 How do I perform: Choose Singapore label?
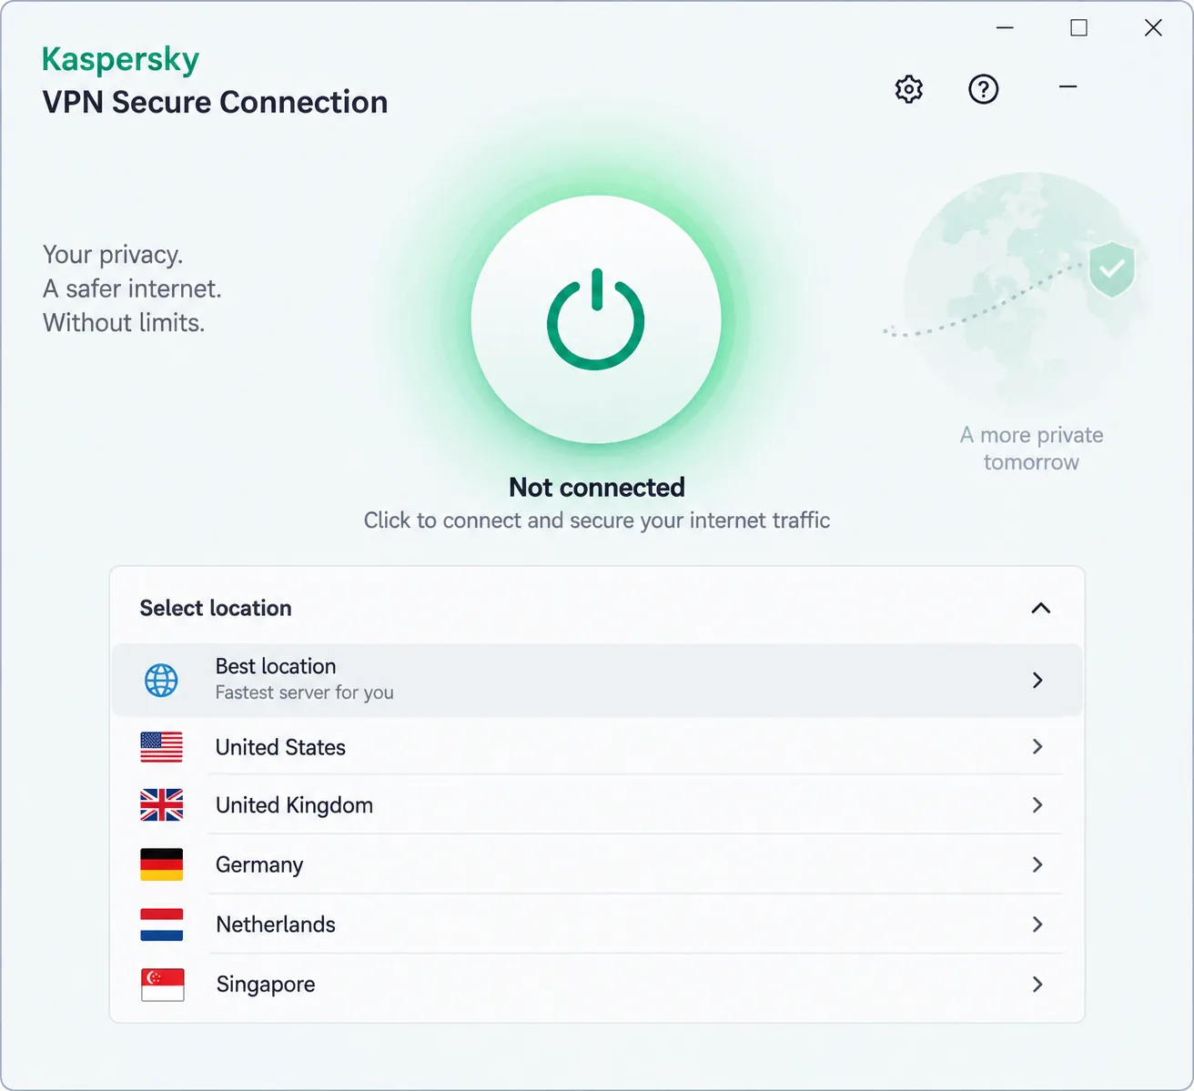click(266, 985)
